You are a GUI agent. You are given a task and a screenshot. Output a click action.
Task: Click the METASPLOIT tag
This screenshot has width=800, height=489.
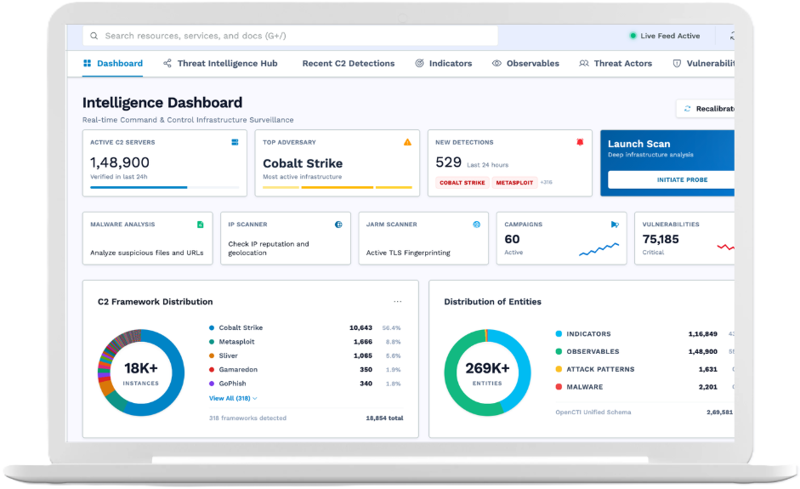click(x=514, y=183)
